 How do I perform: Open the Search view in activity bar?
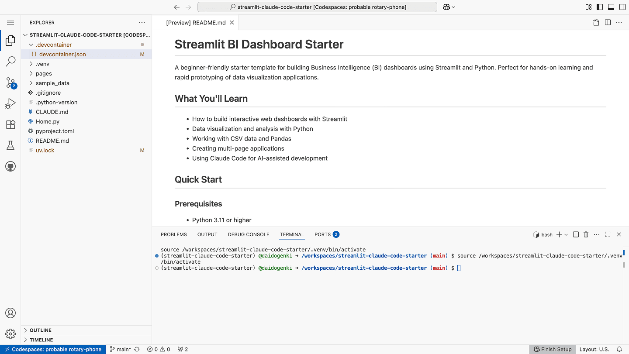click(10, 62)
